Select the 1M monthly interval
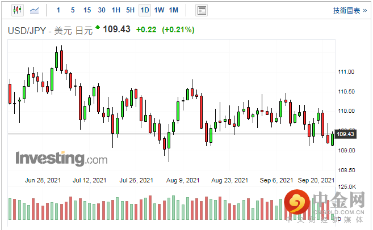The height and width of the screenshot is (230, 373). click(x=174, y=10)
